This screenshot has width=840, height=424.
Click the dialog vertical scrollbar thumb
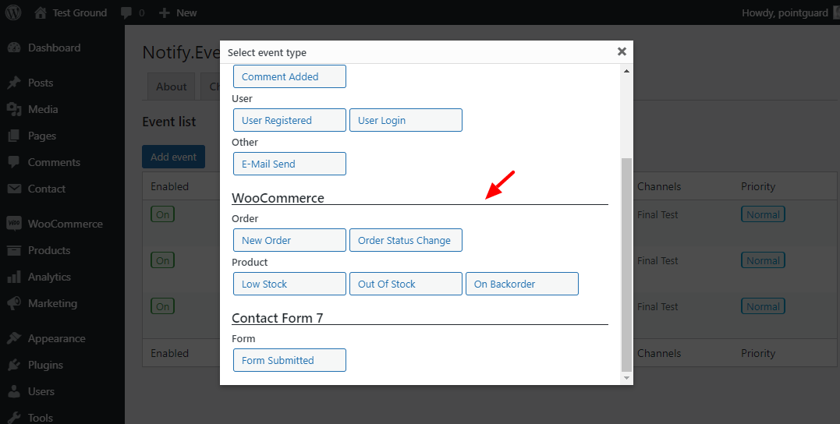pos(626,264)
